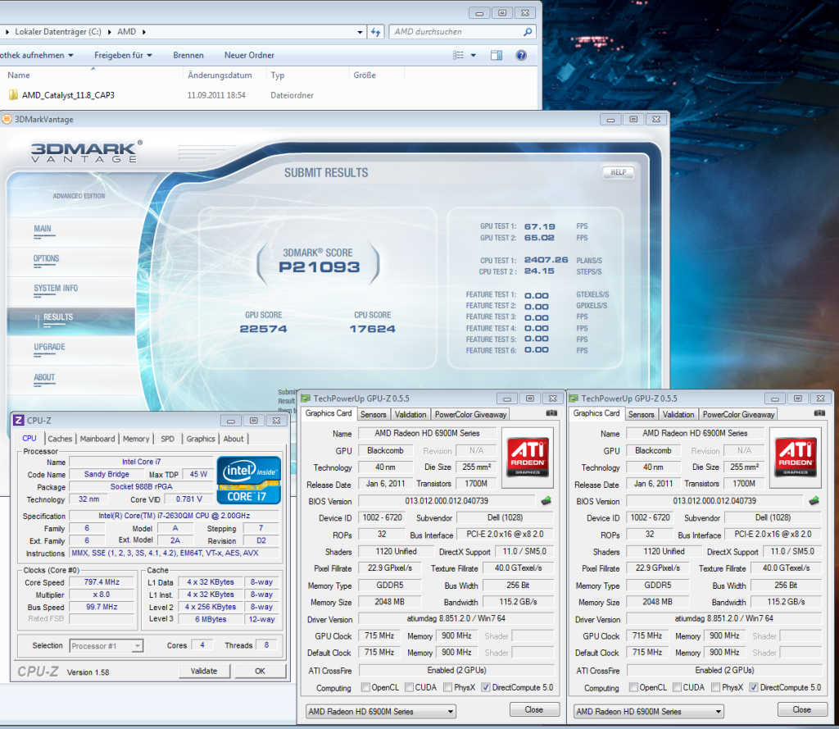
Task: Toggle the Explorer preview pane icon
Action: (496, 55)
